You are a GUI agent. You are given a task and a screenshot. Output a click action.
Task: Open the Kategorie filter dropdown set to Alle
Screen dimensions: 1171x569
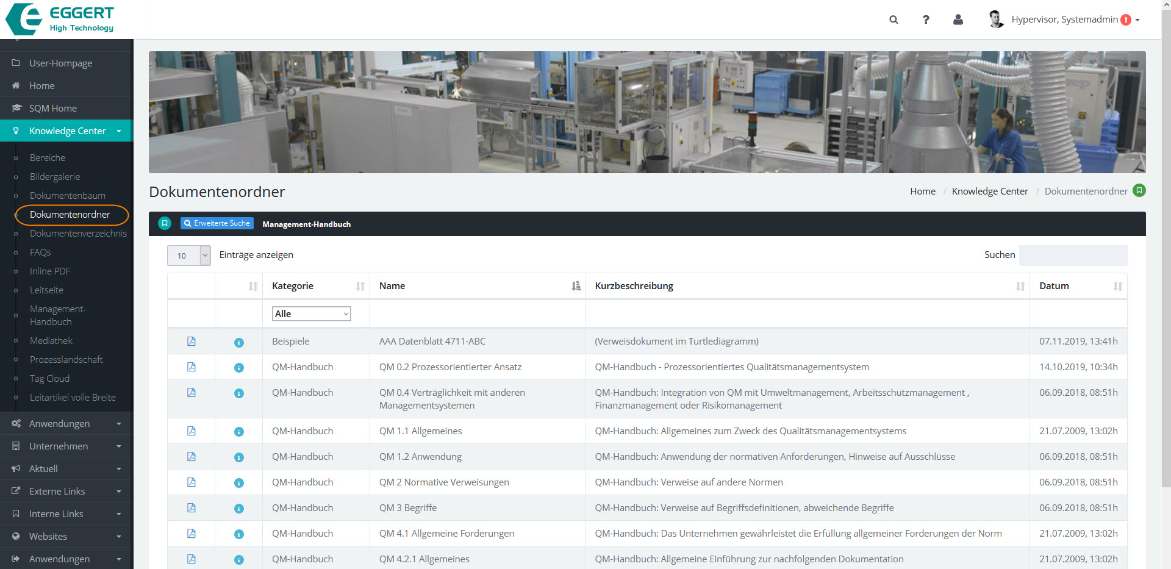(x=311, y=314)
